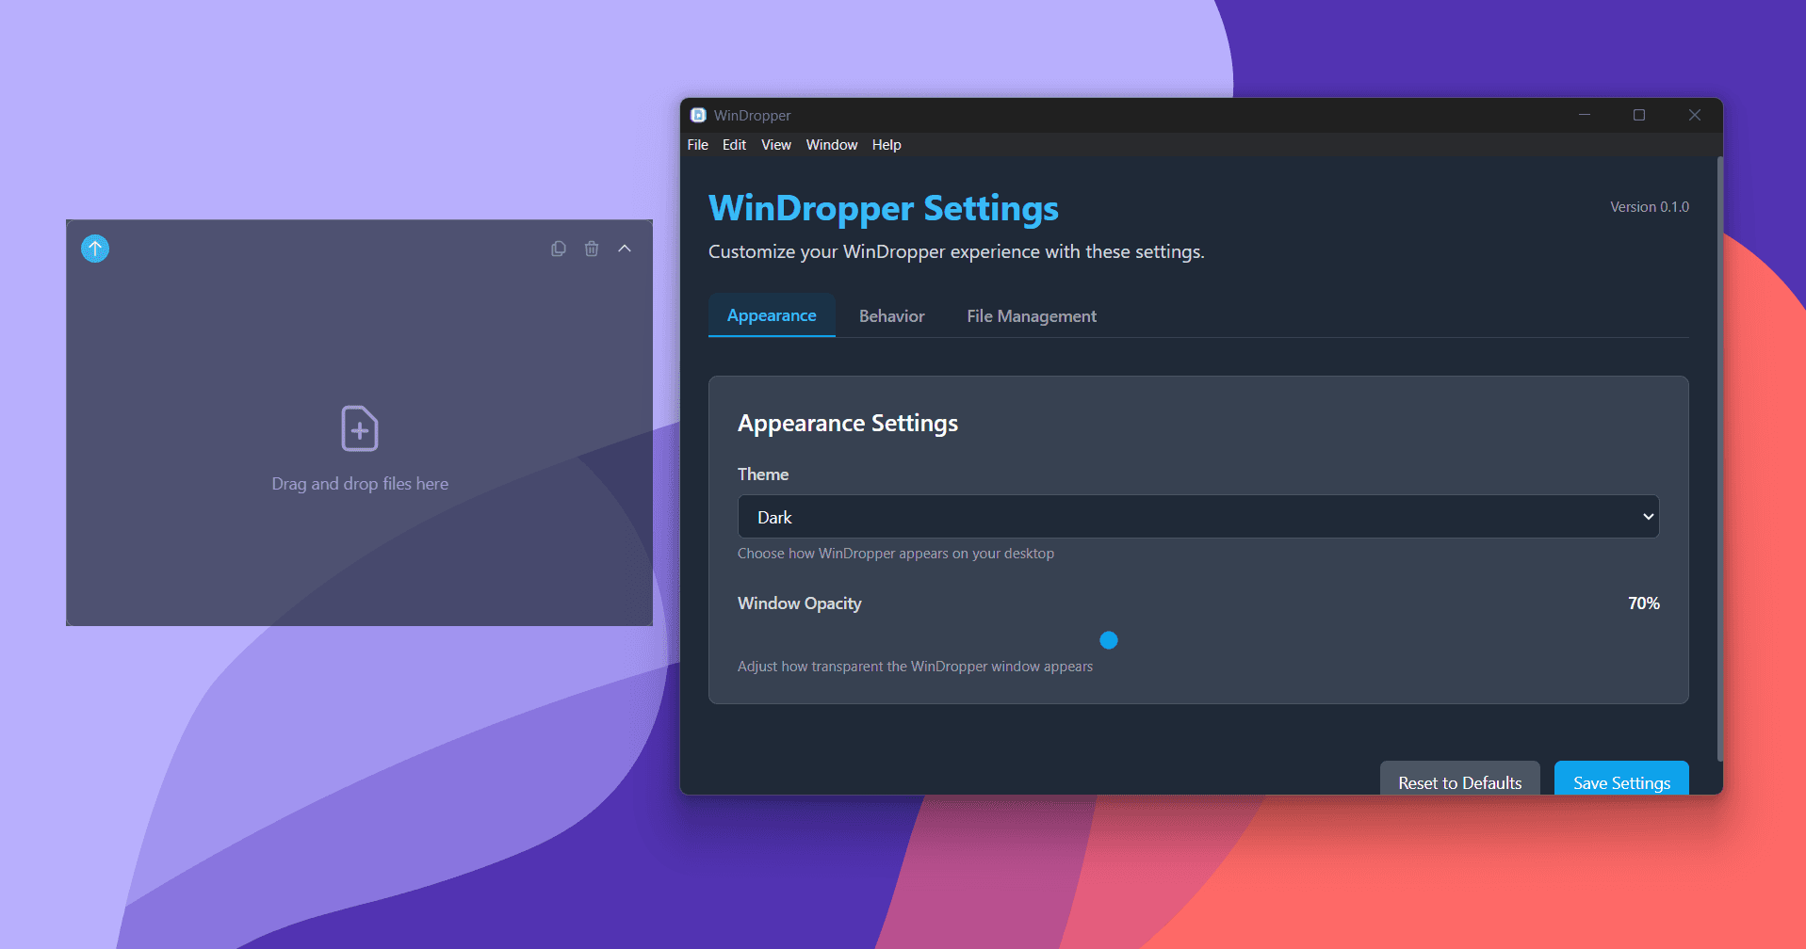
Task: Open the File menu
Action: click(697, 144)
